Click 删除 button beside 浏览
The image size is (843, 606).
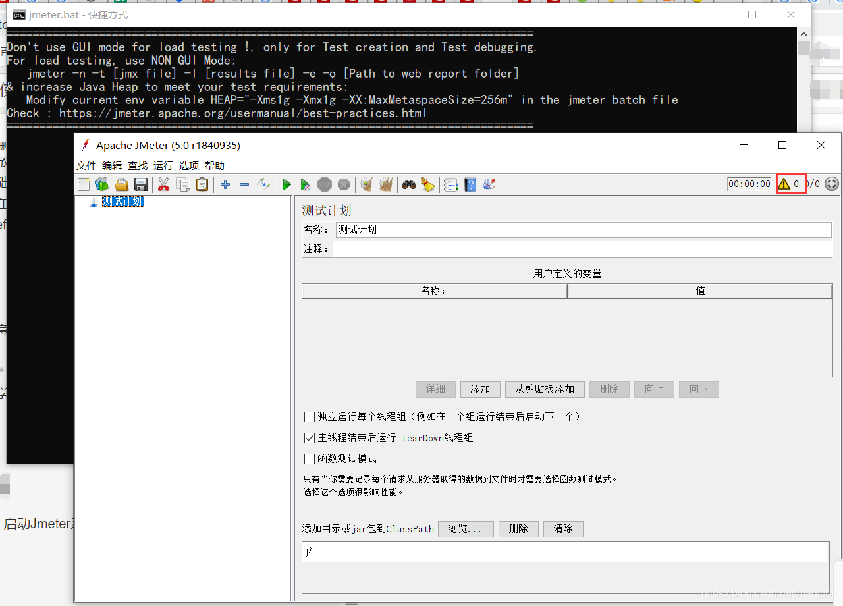pos(518,529)
